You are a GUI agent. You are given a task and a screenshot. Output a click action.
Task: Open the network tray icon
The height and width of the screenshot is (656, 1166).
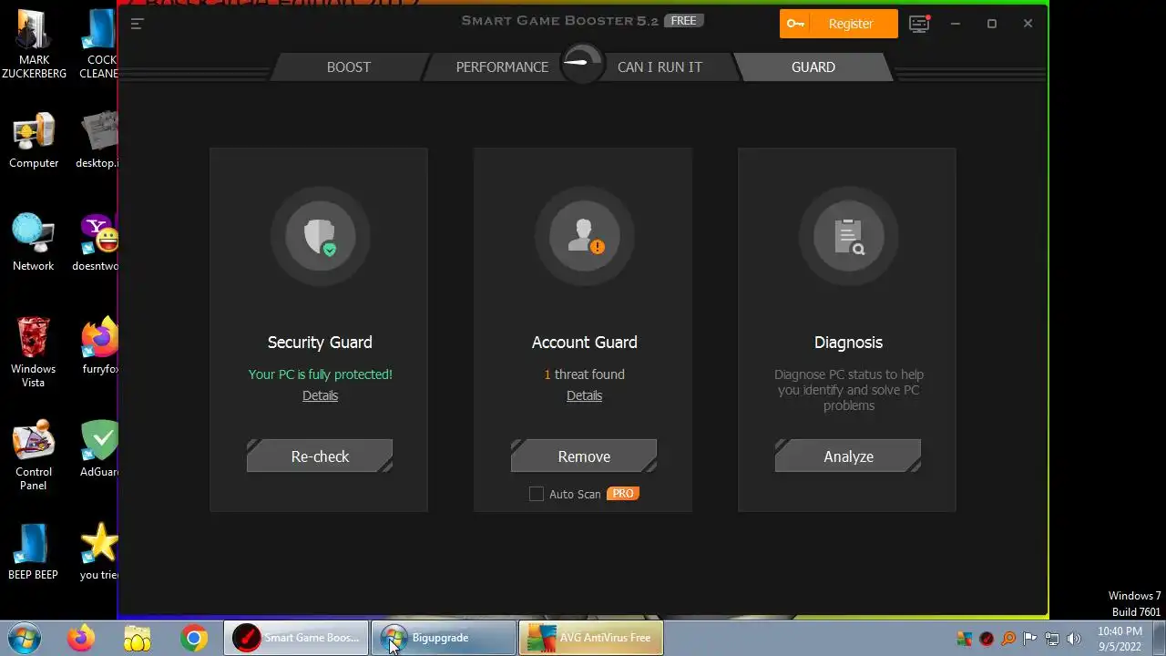click(x=1051, y=639)
